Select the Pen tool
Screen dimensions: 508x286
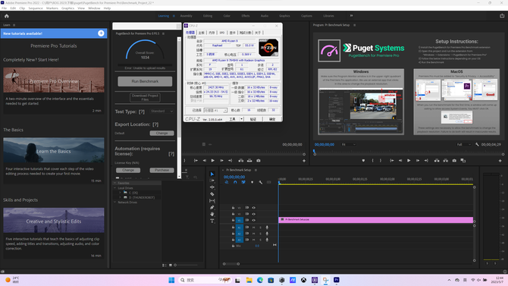tap(212, 208)
